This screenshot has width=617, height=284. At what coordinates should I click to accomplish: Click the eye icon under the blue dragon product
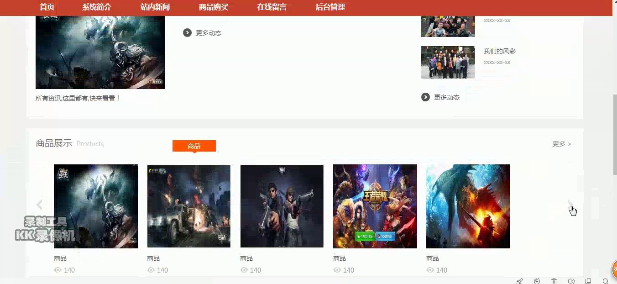430,270
